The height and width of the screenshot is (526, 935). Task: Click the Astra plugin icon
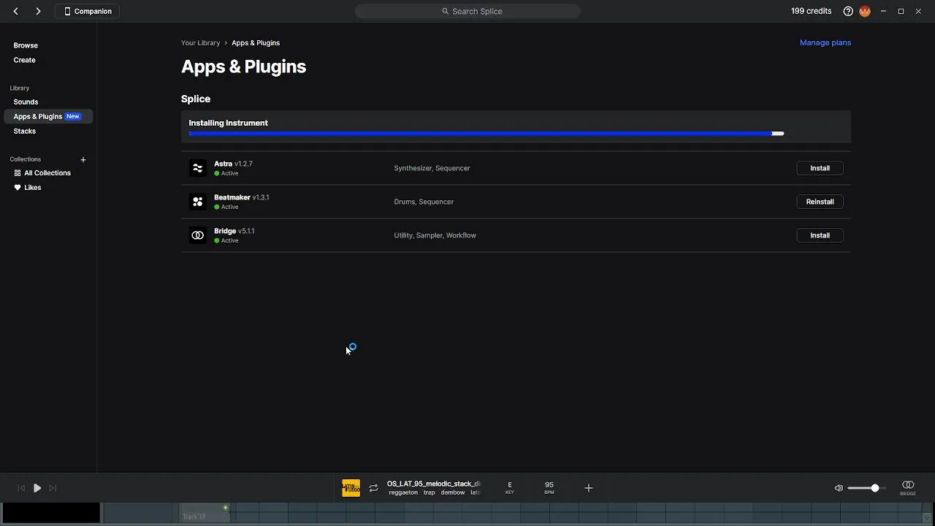click(x=197, y=168)
